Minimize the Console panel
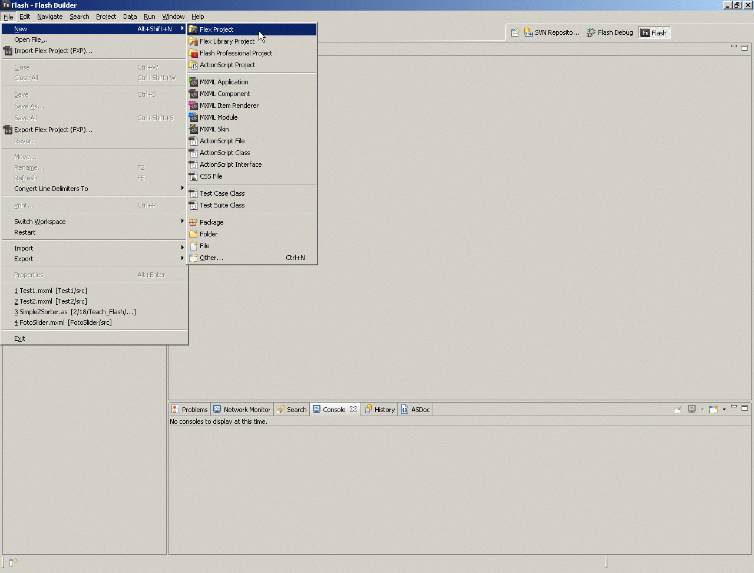 click(x=734, y=407)
